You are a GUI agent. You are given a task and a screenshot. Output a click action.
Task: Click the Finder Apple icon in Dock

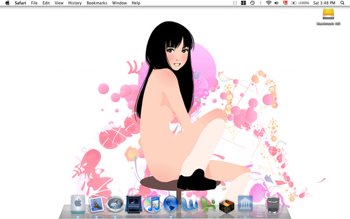click(x=78, y=204)
